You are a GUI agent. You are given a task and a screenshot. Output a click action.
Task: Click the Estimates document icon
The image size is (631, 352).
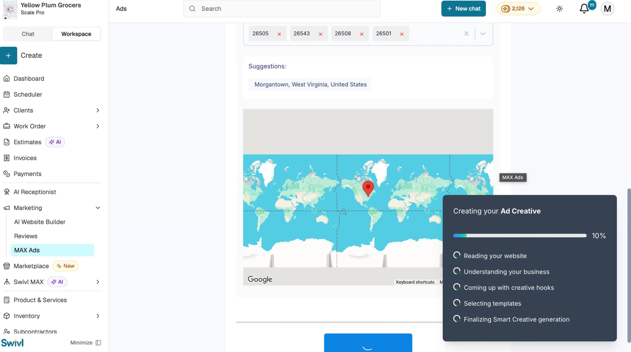tap(7, 142)
